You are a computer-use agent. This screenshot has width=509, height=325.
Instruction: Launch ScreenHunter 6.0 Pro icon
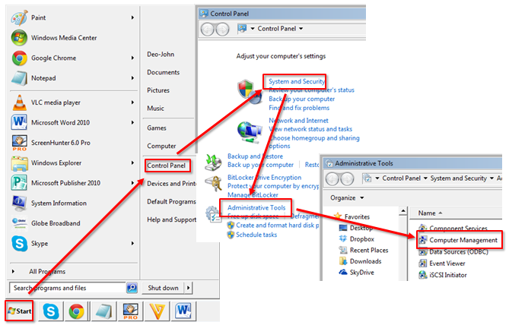[x=19, y=143]
